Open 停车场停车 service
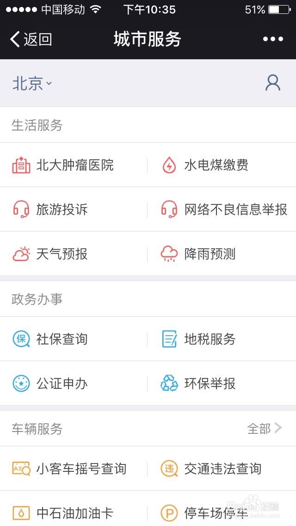Image resolution: width=296 pixels, height=526 pixels. tap(216, 513)
